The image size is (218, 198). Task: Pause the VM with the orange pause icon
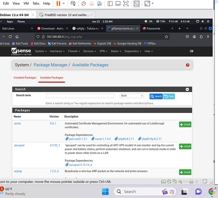tap(58, 4)
